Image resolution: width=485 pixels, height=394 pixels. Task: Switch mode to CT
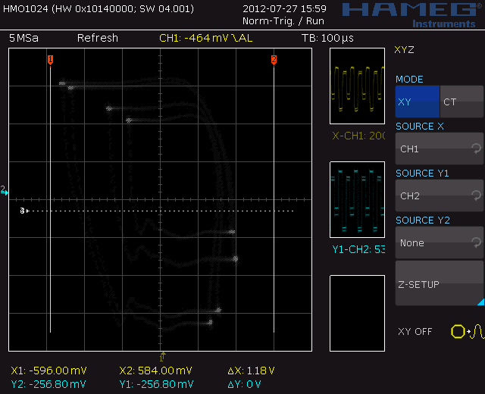(x=461, y=102)
